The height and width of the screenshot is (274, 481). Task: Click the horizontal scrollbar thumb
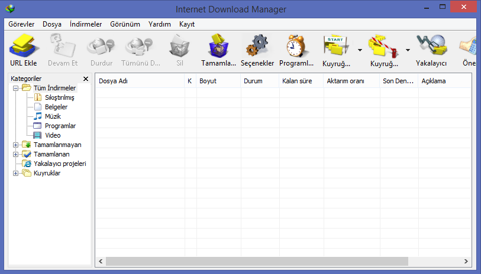(x=257, y=261)
